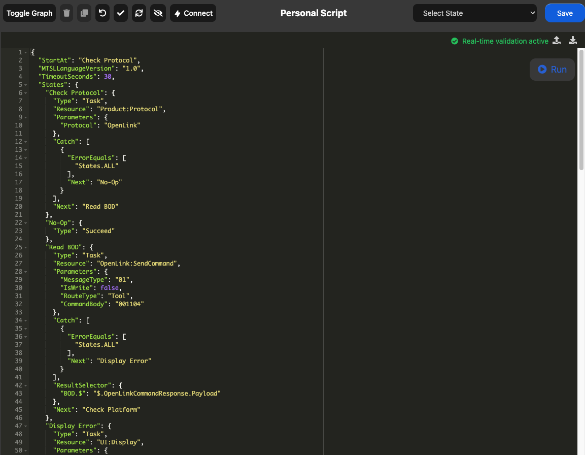This screenshot has width=585, height=455.
Task: Click the download script icon
Action: coord(573,40)
